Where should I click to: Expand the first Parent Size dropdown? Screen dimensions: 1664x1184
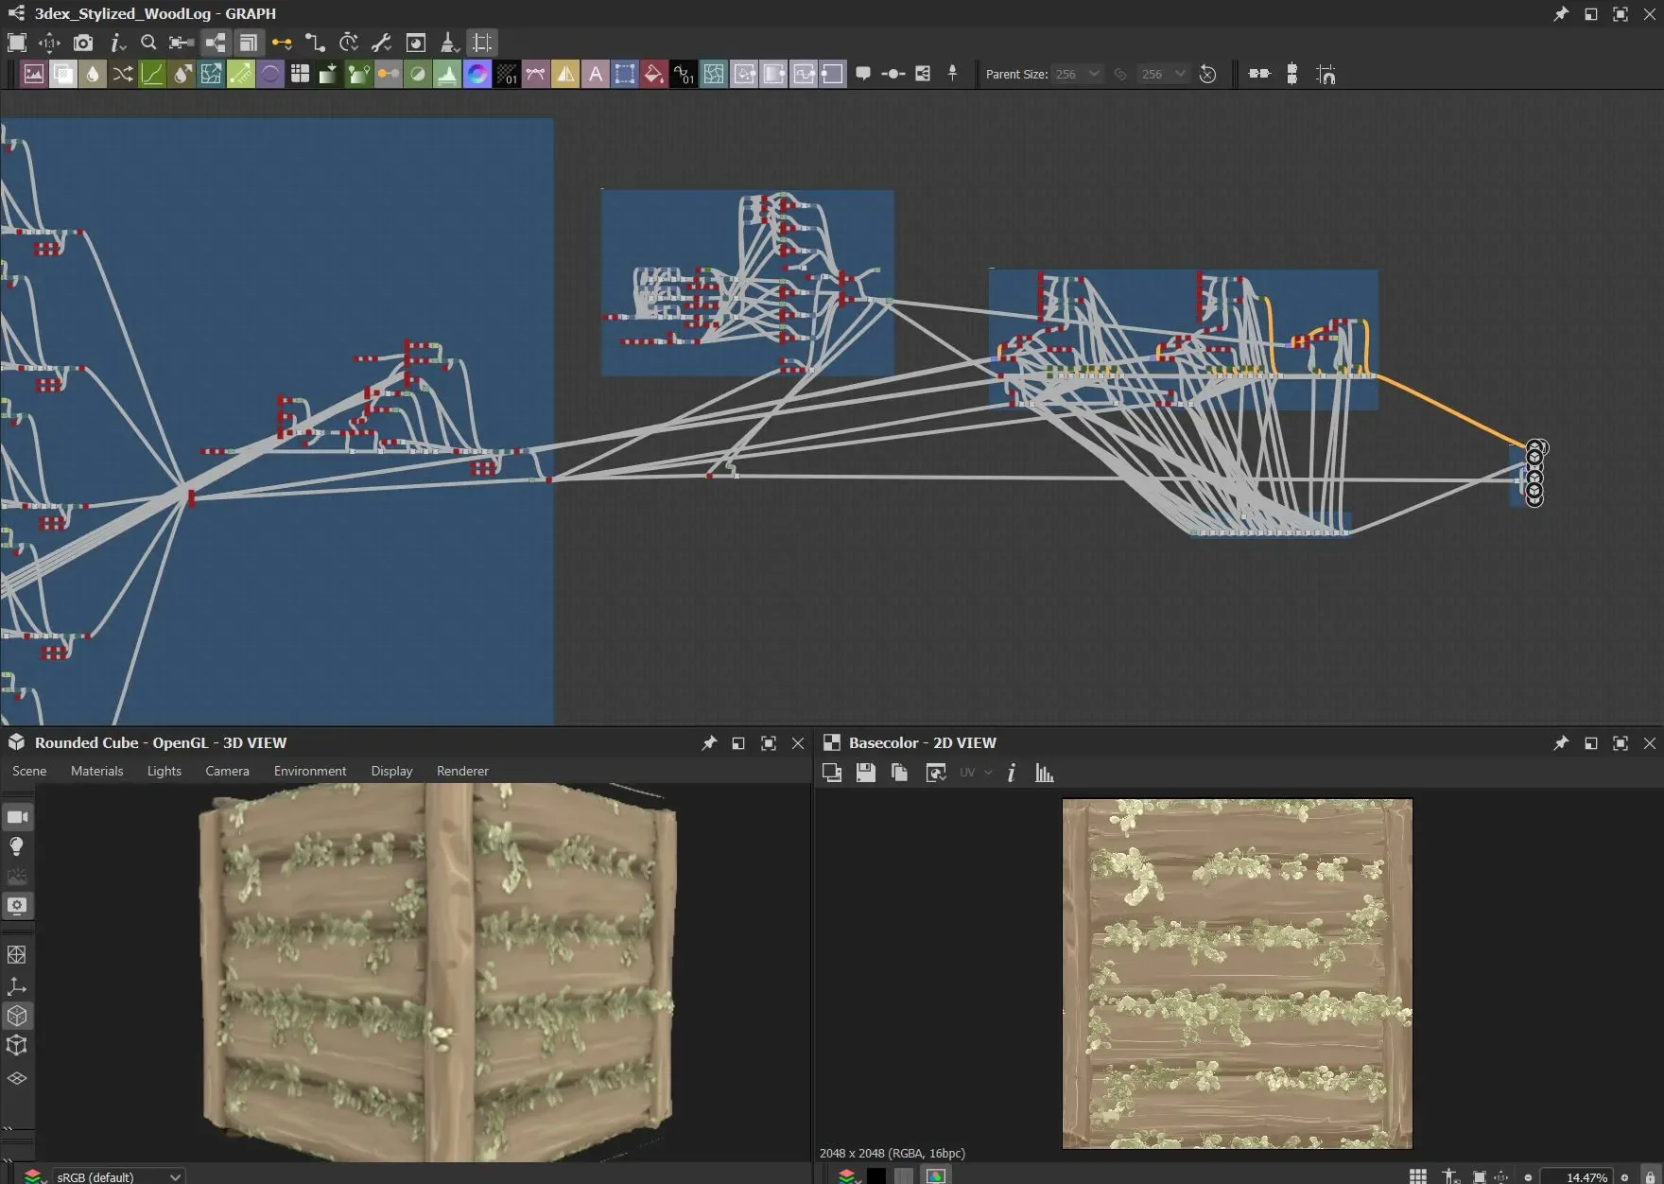tap(1094, 74)
